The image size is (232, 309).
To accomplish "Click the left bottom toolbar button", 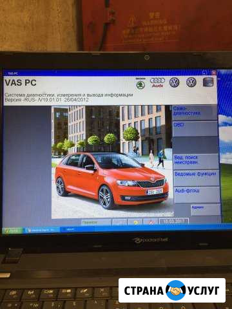I will tap(96, 222).
